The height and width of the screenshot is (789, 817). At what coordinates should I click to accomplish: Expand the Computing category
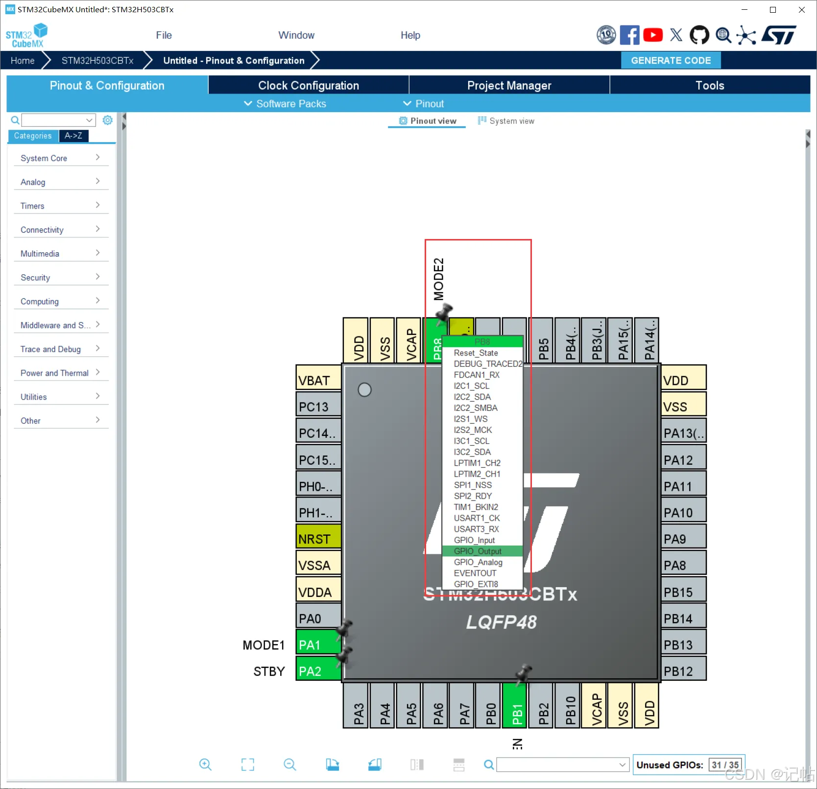point(61,302)
